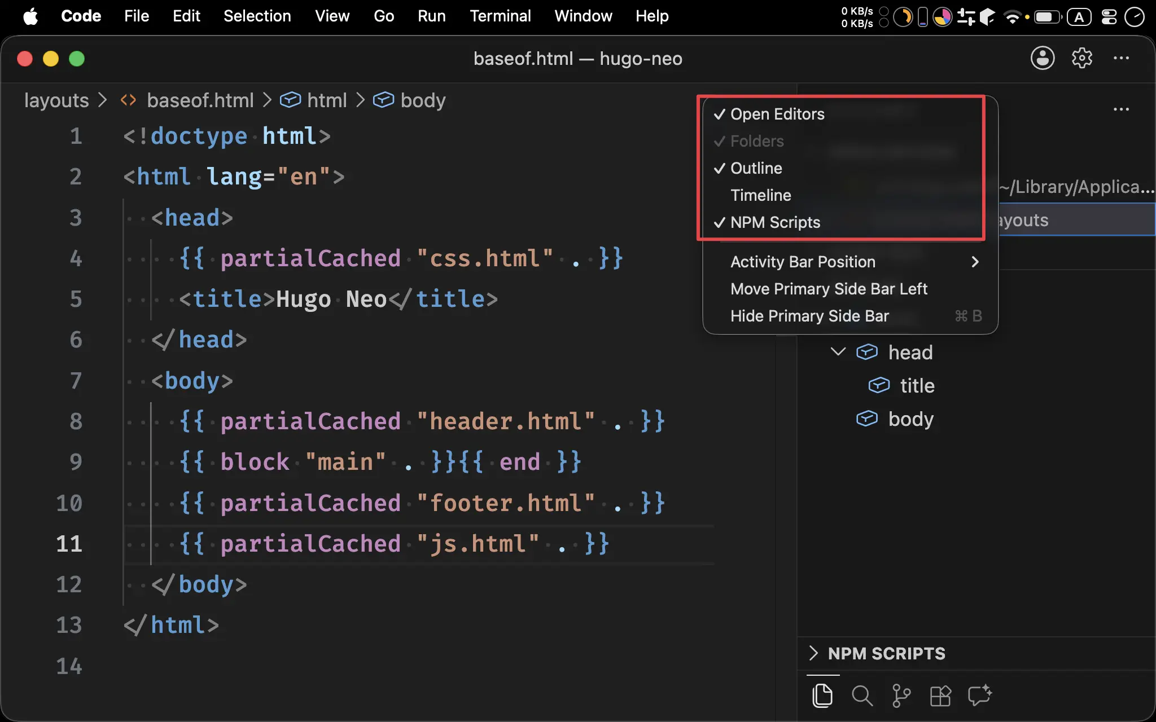
Task: Click the network speed 0 KB/s indicator
Action: pos(857,17)
